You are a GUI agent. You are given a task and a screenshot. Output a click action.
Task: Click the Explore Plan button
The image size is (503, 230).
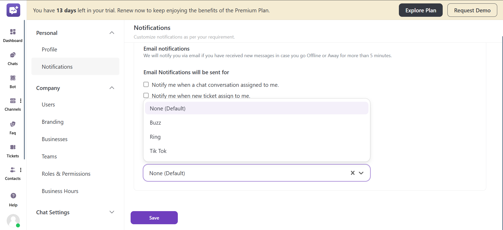tap(420, 10)
